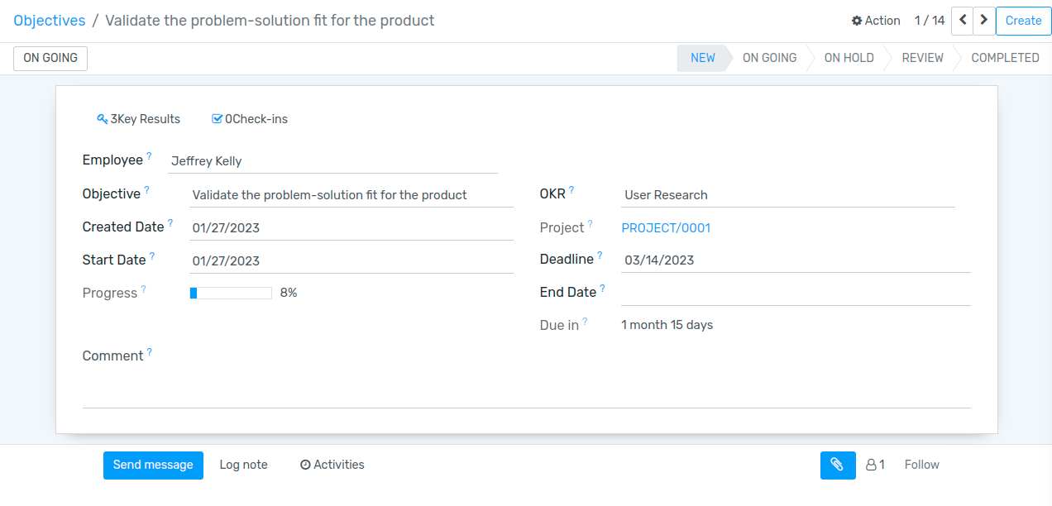Image resolution: width=1052 pixels, height=506 pixels.
Task: Show followers list with person icon
Action: (x=875, y=465)
